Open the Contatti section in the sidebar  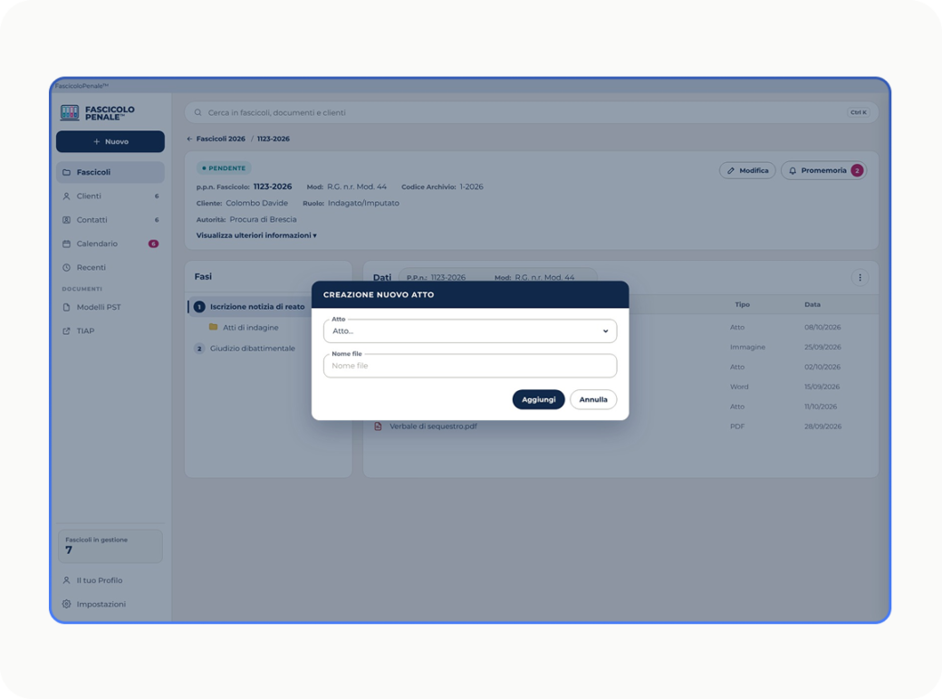coord(111,220)
